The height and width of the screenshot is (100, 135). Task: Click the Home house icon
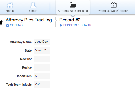[10, 5]
